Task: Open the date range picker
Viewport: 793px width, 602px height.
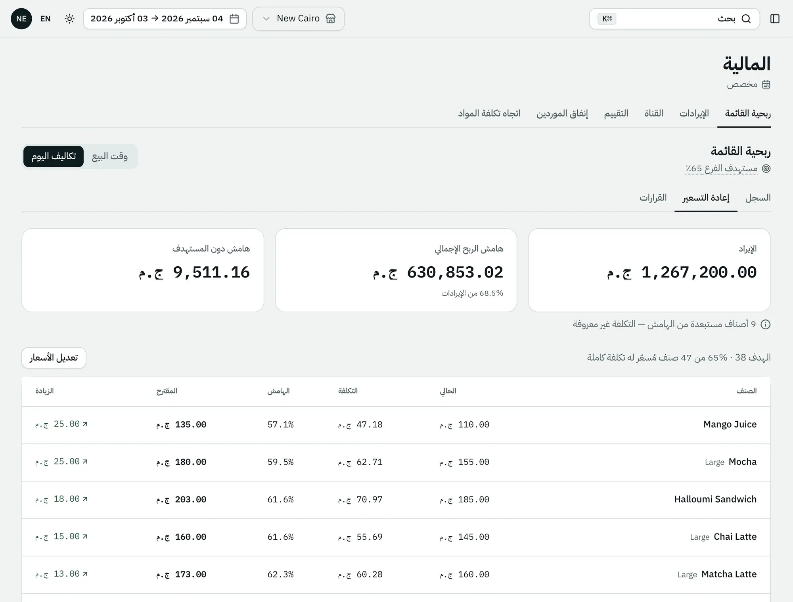Action: 165,19
